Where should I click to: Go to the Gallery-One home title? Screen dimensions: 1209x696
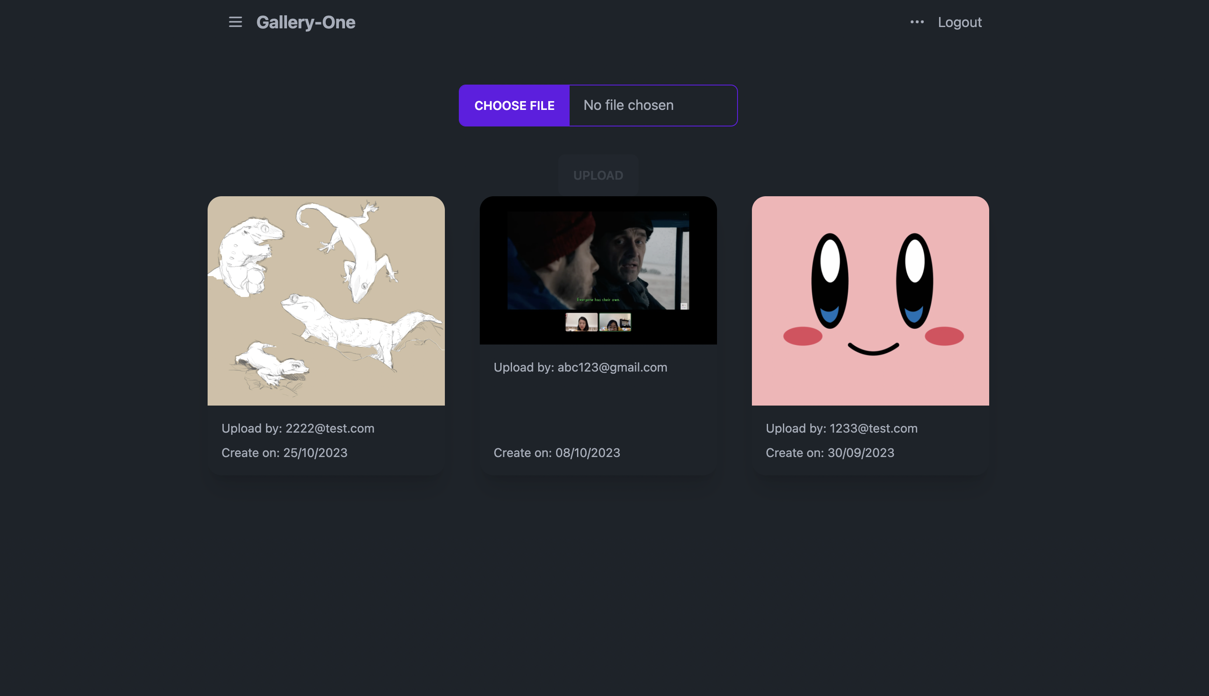click(305, 23)
